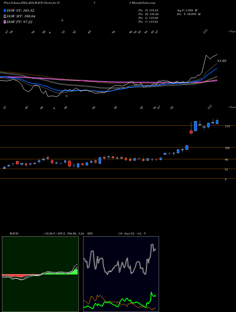Click the last blue candlestick on price chart
The image size is (236, 312).
pyautogui.click(x=217, y=122)
